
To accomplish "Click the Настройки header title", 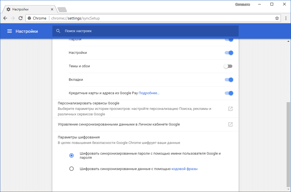I will point(27,31).
